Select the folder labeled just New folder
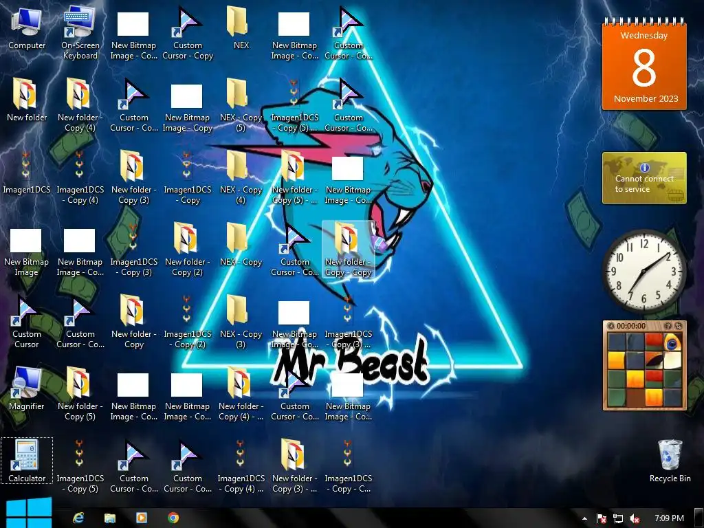The image size is (704, 528). (27, 100)
